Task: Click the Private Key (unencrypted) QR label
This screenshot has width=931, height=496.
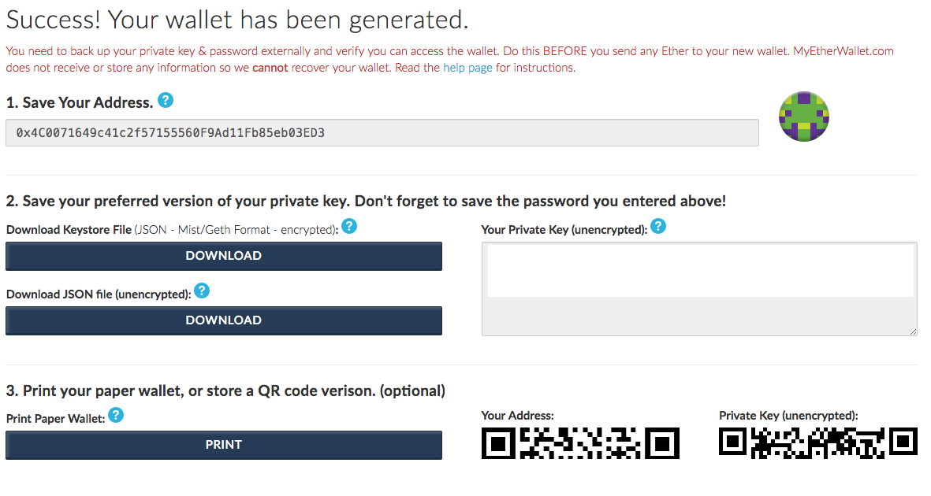Action: 788,416
